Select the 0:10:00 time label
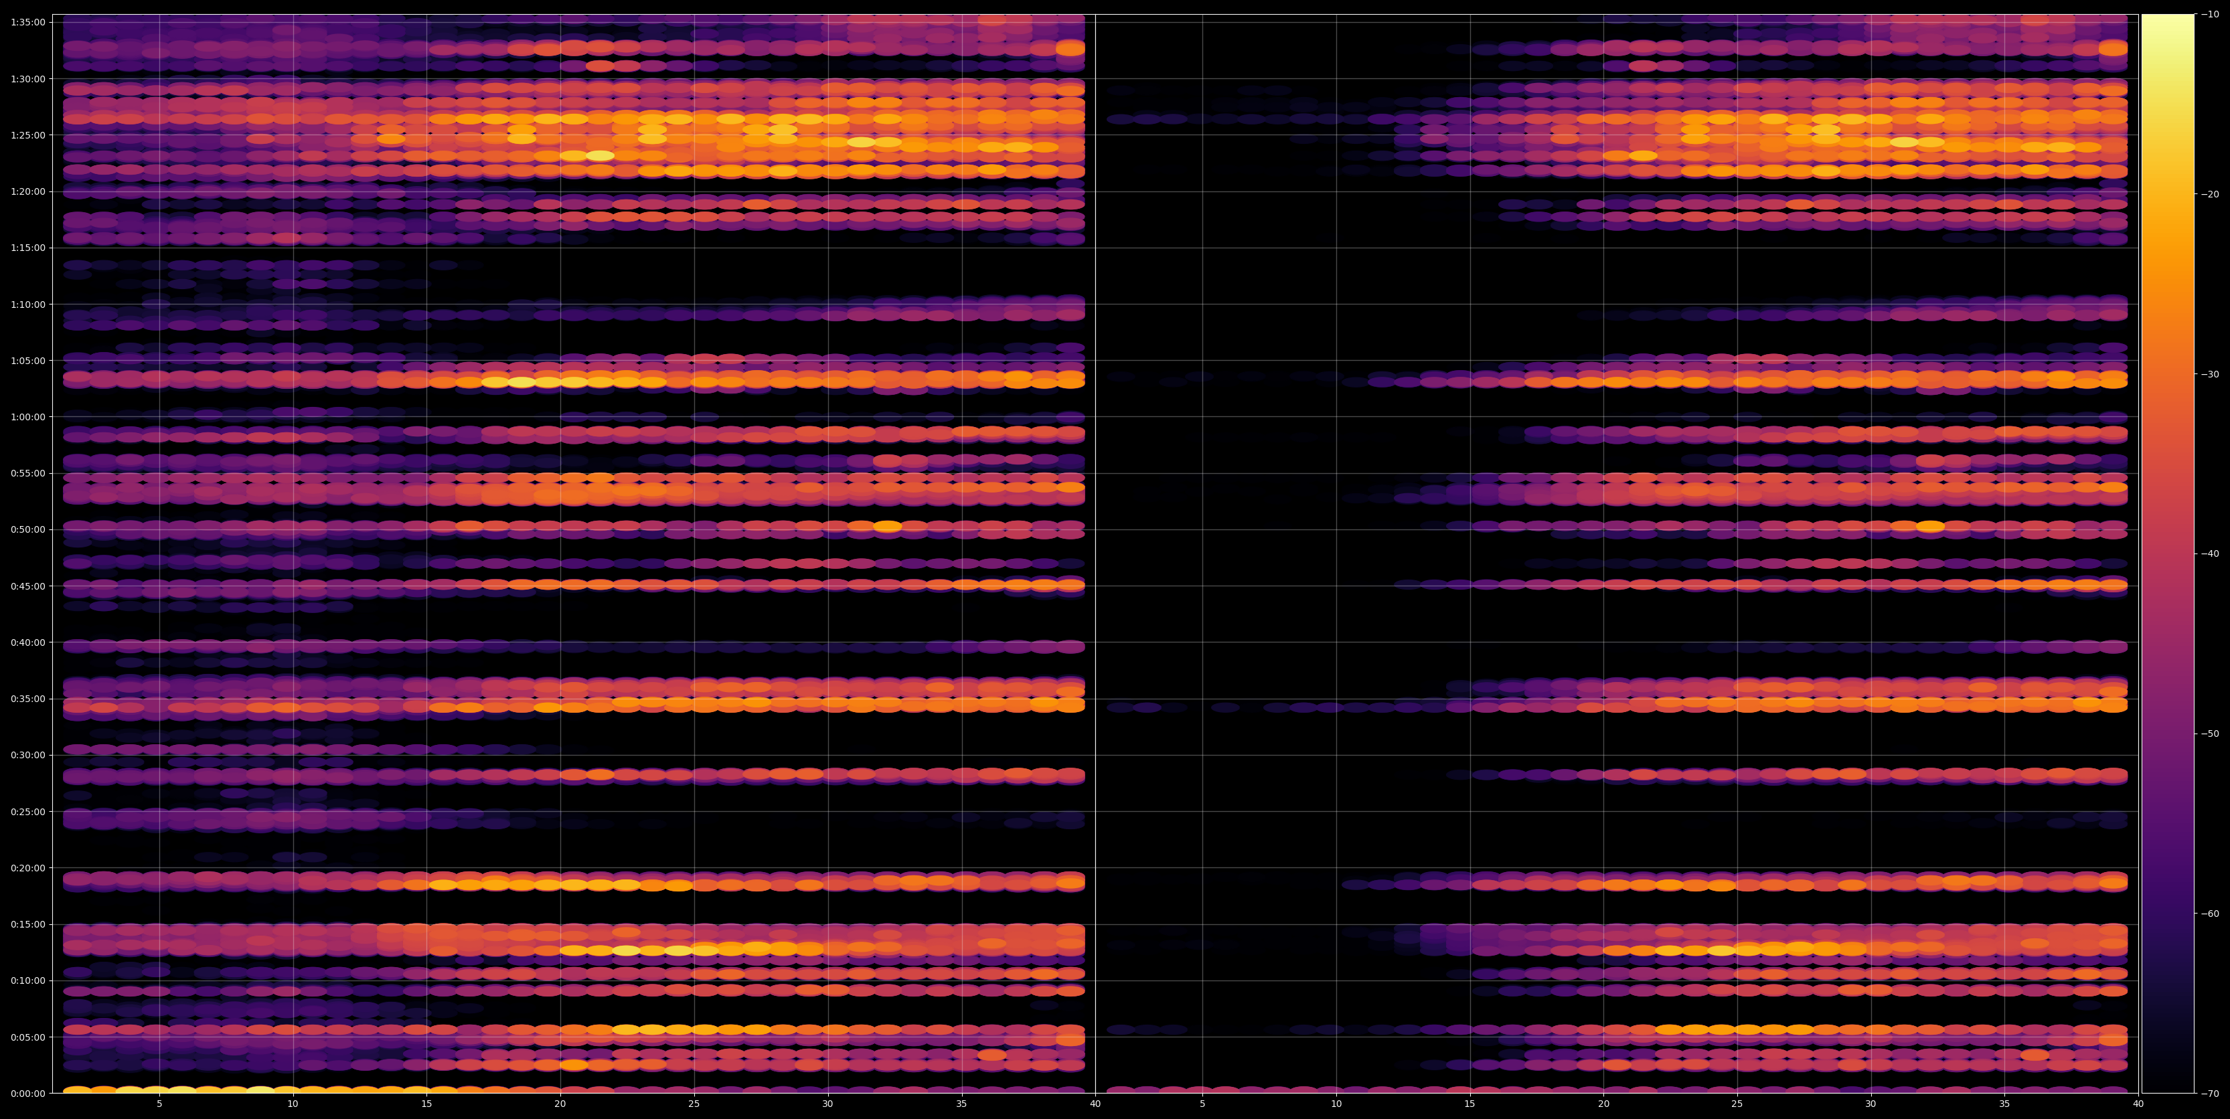The image size is (2230, 1119). pyautogui.click(x=27, y=980)
